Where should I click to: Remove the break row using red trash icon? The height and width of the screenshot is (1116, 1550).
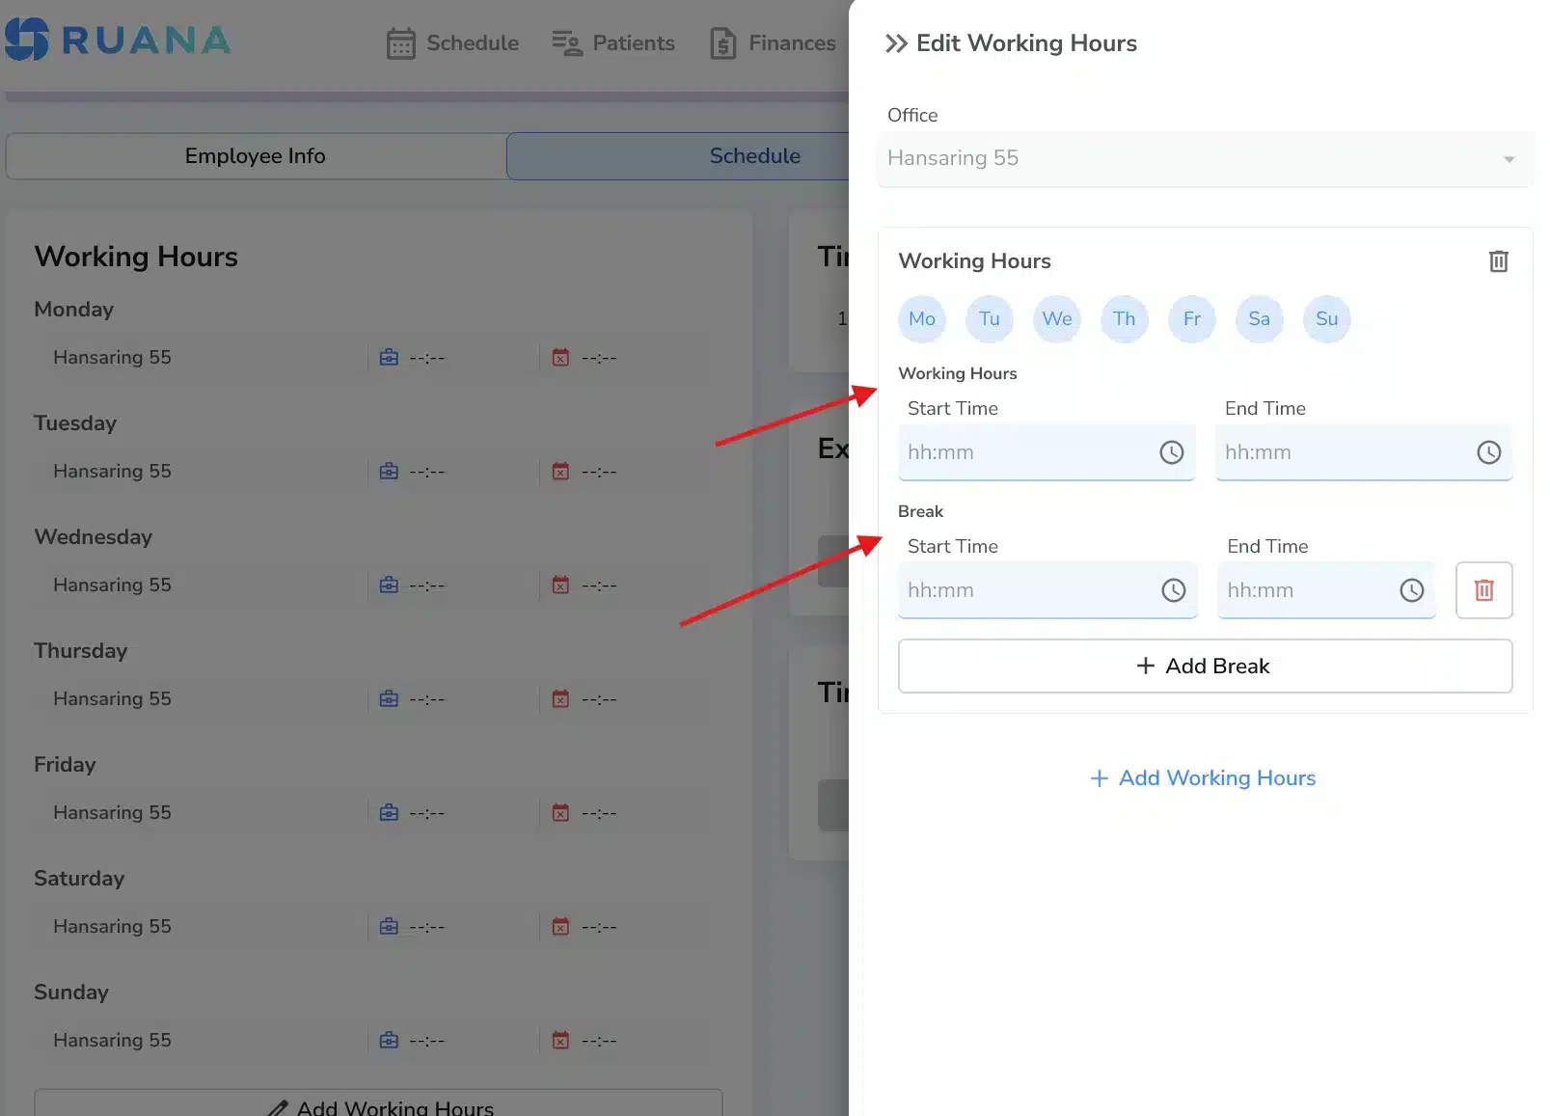click(x=1483, y=589)
